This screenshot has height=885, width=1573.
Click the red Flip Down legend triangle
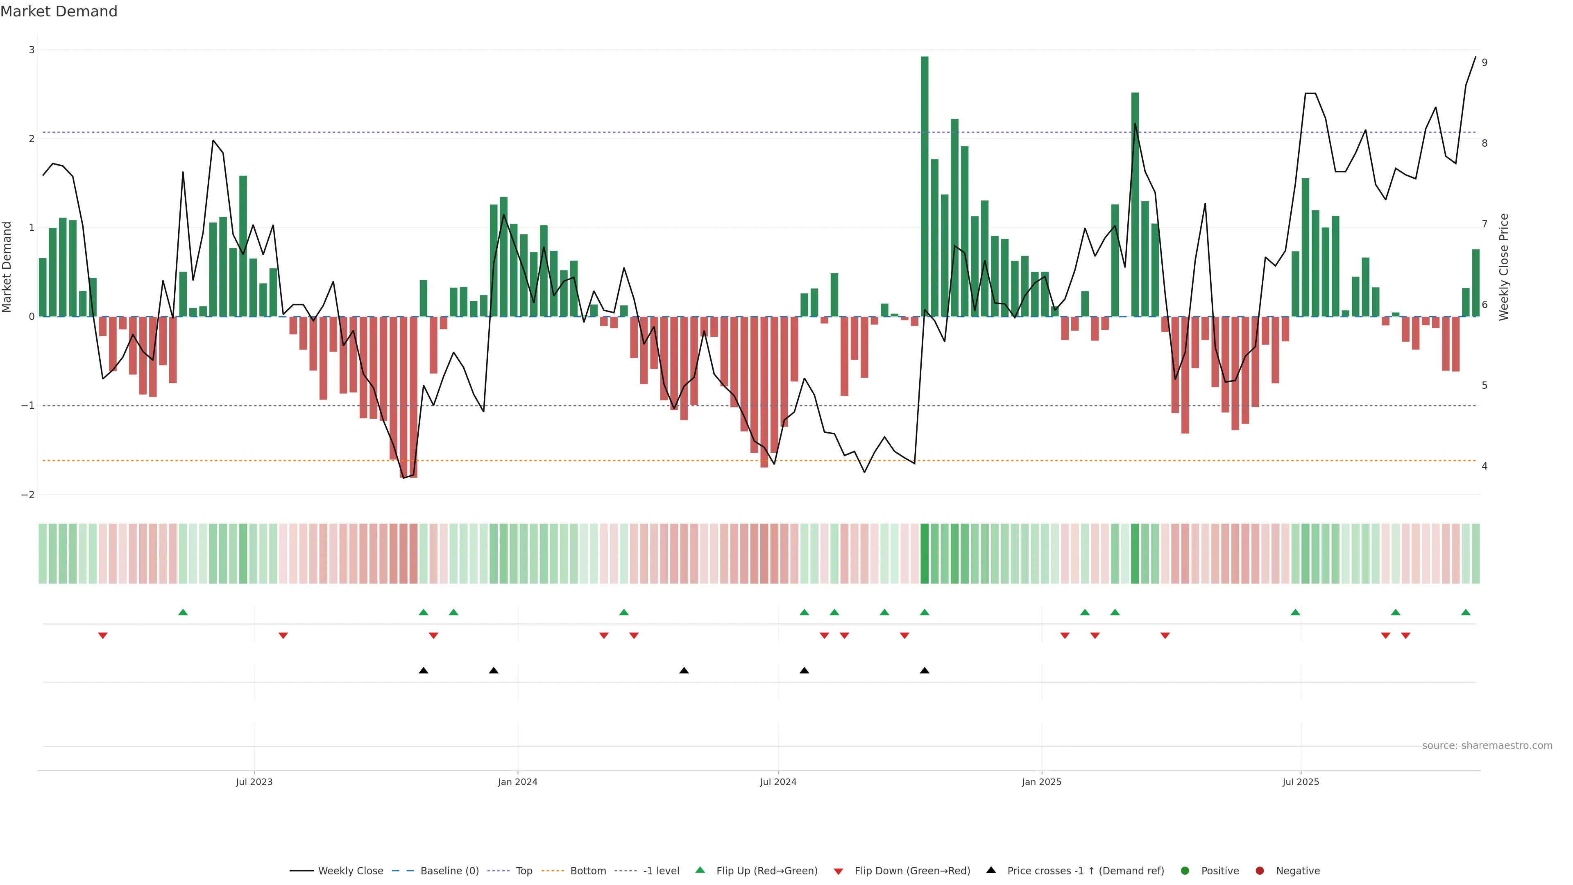[x=839, y=871]
